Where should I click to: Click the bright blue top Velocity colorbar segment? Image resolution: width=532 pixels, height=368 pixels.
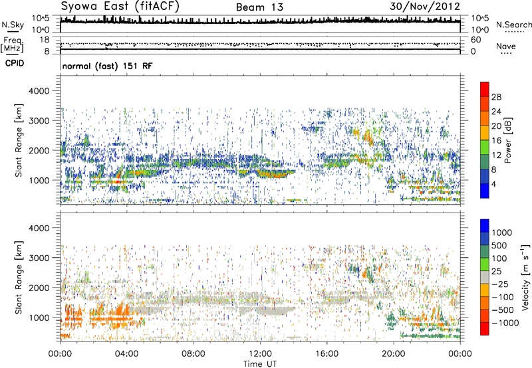pos(485,226)
